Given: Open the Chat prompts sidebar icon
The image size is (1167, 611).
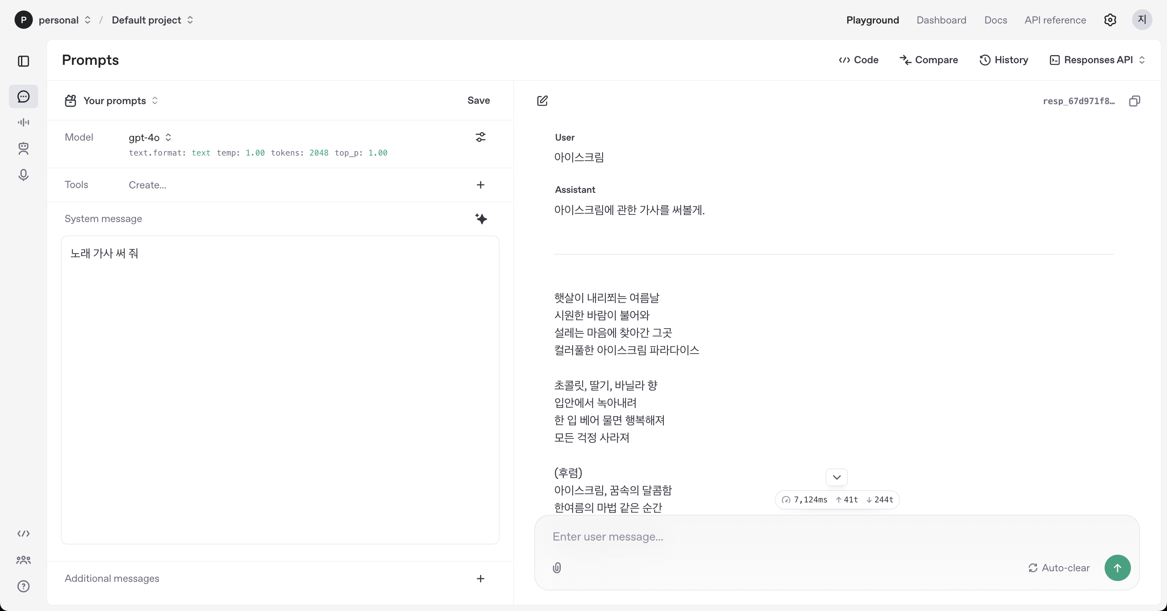Looking at the screenshot, I should 24,96.
